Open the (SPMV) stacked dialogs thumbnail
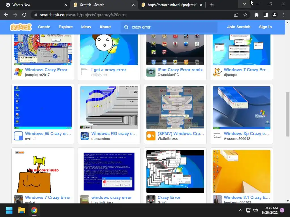290x217 pixels. 175,108
